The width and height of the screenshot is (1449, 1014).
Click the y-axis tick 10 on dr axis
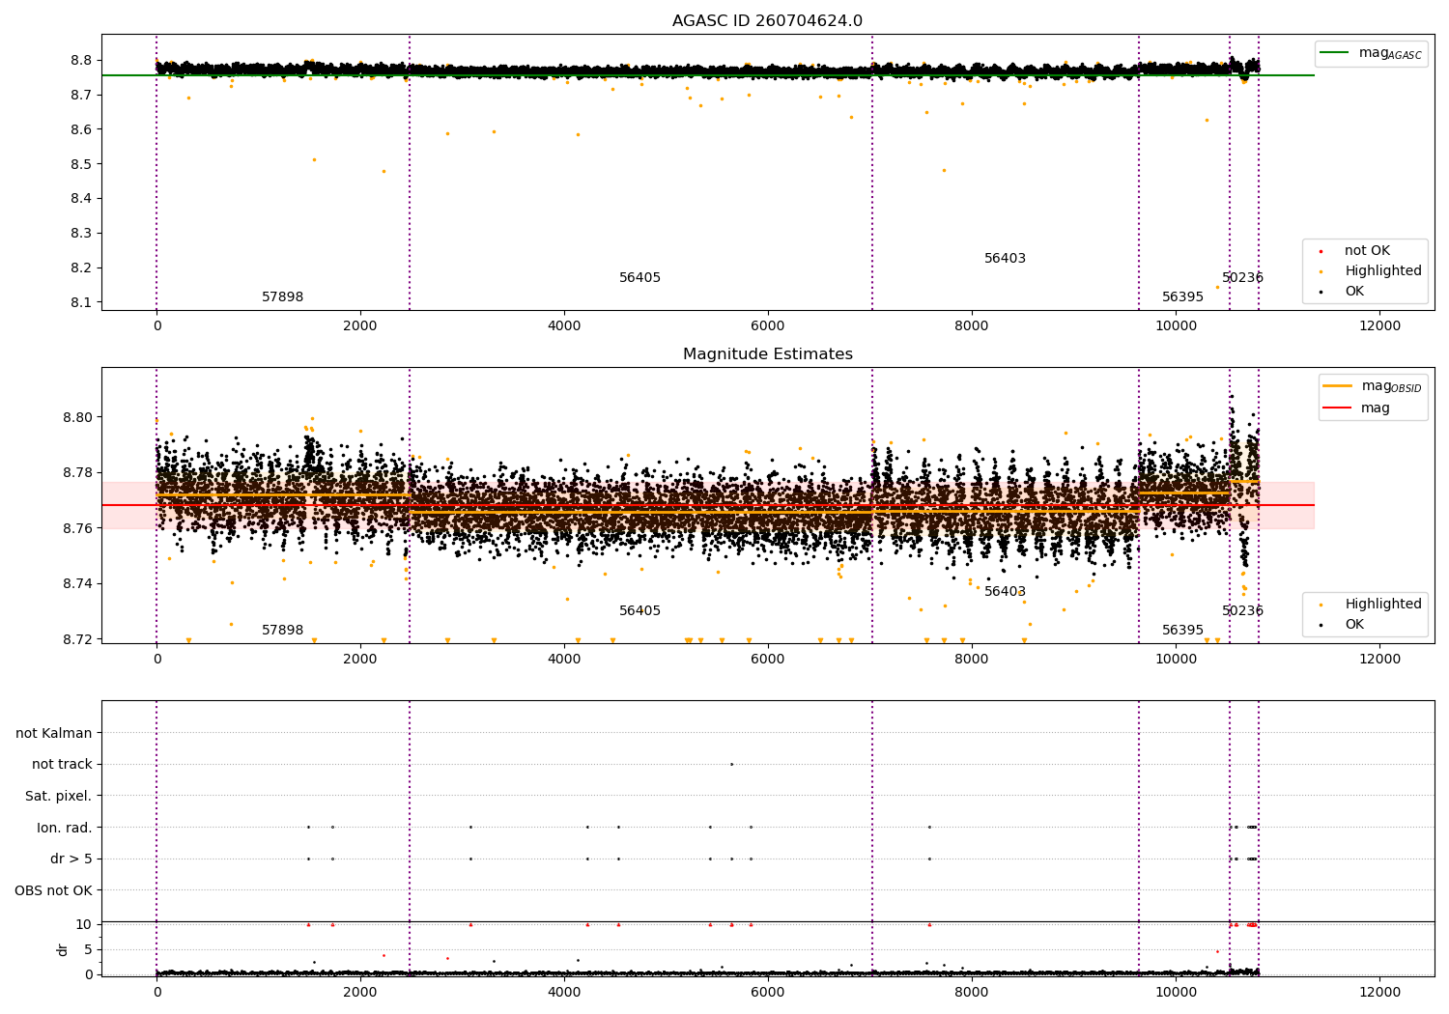point(84,924)
